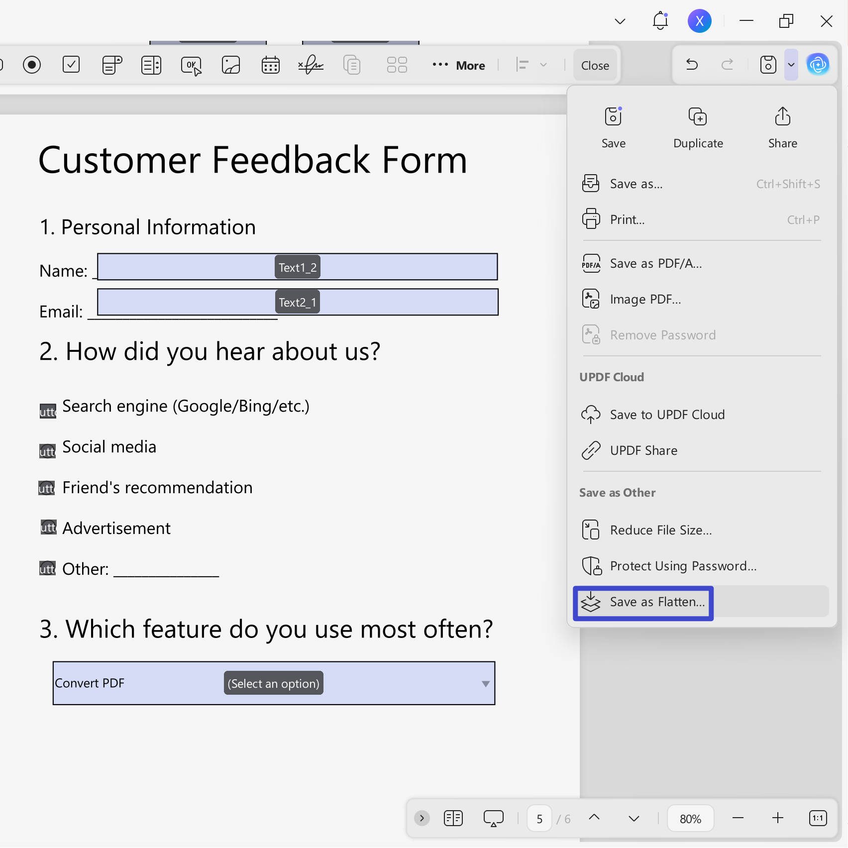Expand the save options arrow
Viewport: 848px width, 848px height.
point(791,65)
